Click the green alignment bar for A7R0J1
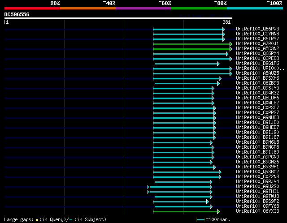Screen dimensions: 287x223 (192, 44)
